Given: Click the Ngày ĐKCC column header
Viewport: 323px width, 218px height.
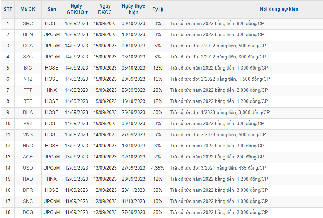Looking at the screenshot, I should tap(105, 9).
